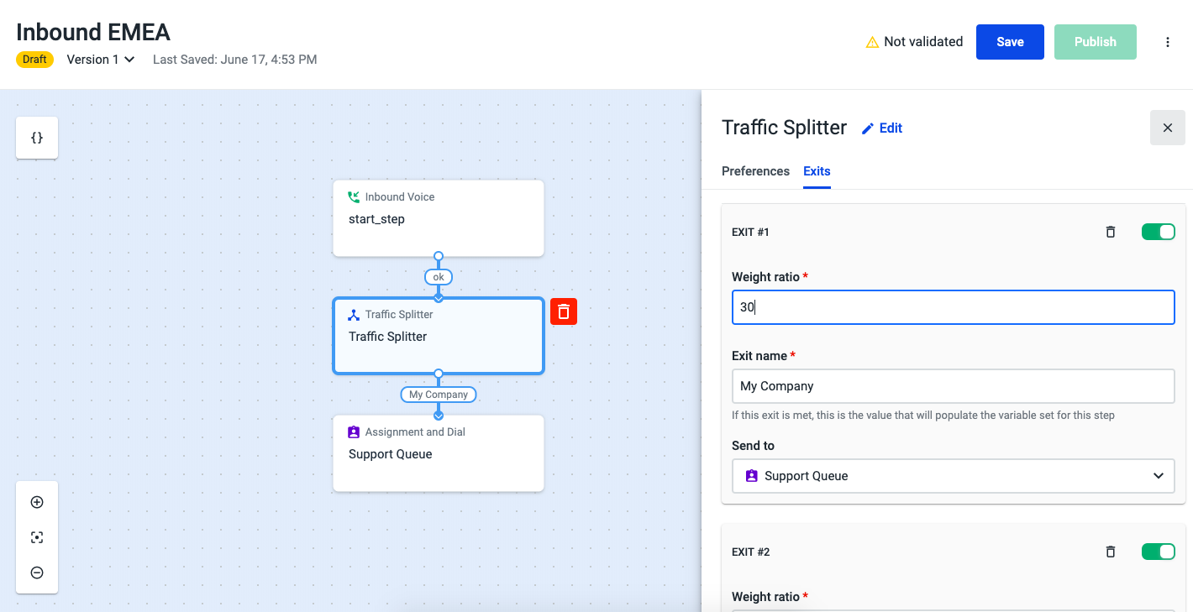
Task: Delete Exit #2 with trash icon
Action: (x=1111, y=552)
